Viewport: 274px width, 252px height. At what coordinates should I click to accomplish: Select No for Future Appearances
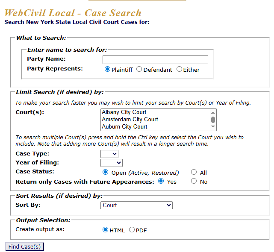click(x=194, y=181)
